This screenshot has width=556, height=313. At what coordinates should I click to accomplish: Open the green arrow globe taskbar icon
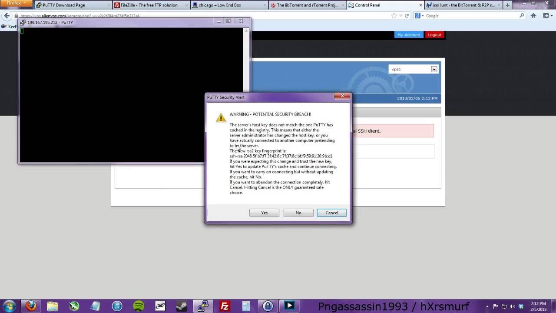coord(74,306)
